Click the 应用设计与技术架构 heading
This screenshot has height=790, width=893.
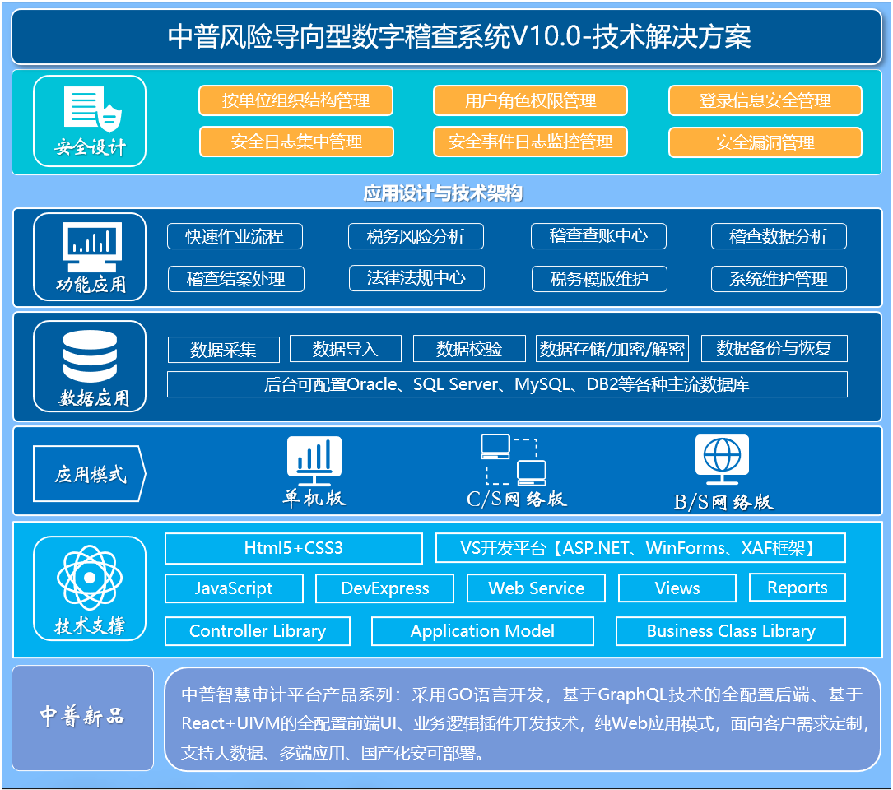point(443,193)
